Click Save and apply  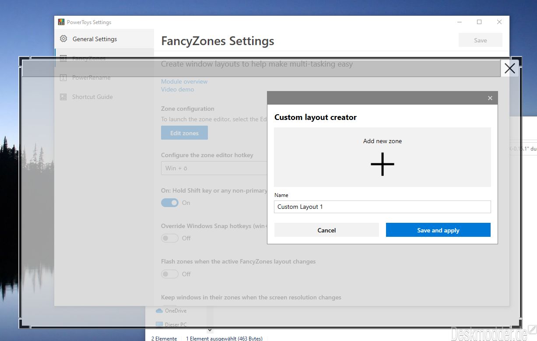pyautogui.click(x=438, y=230)
